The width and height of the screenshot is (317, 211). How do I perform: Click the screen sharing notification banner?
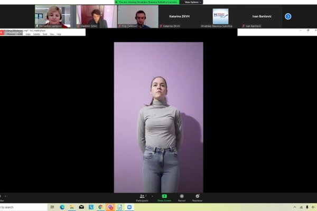(148, 2)
